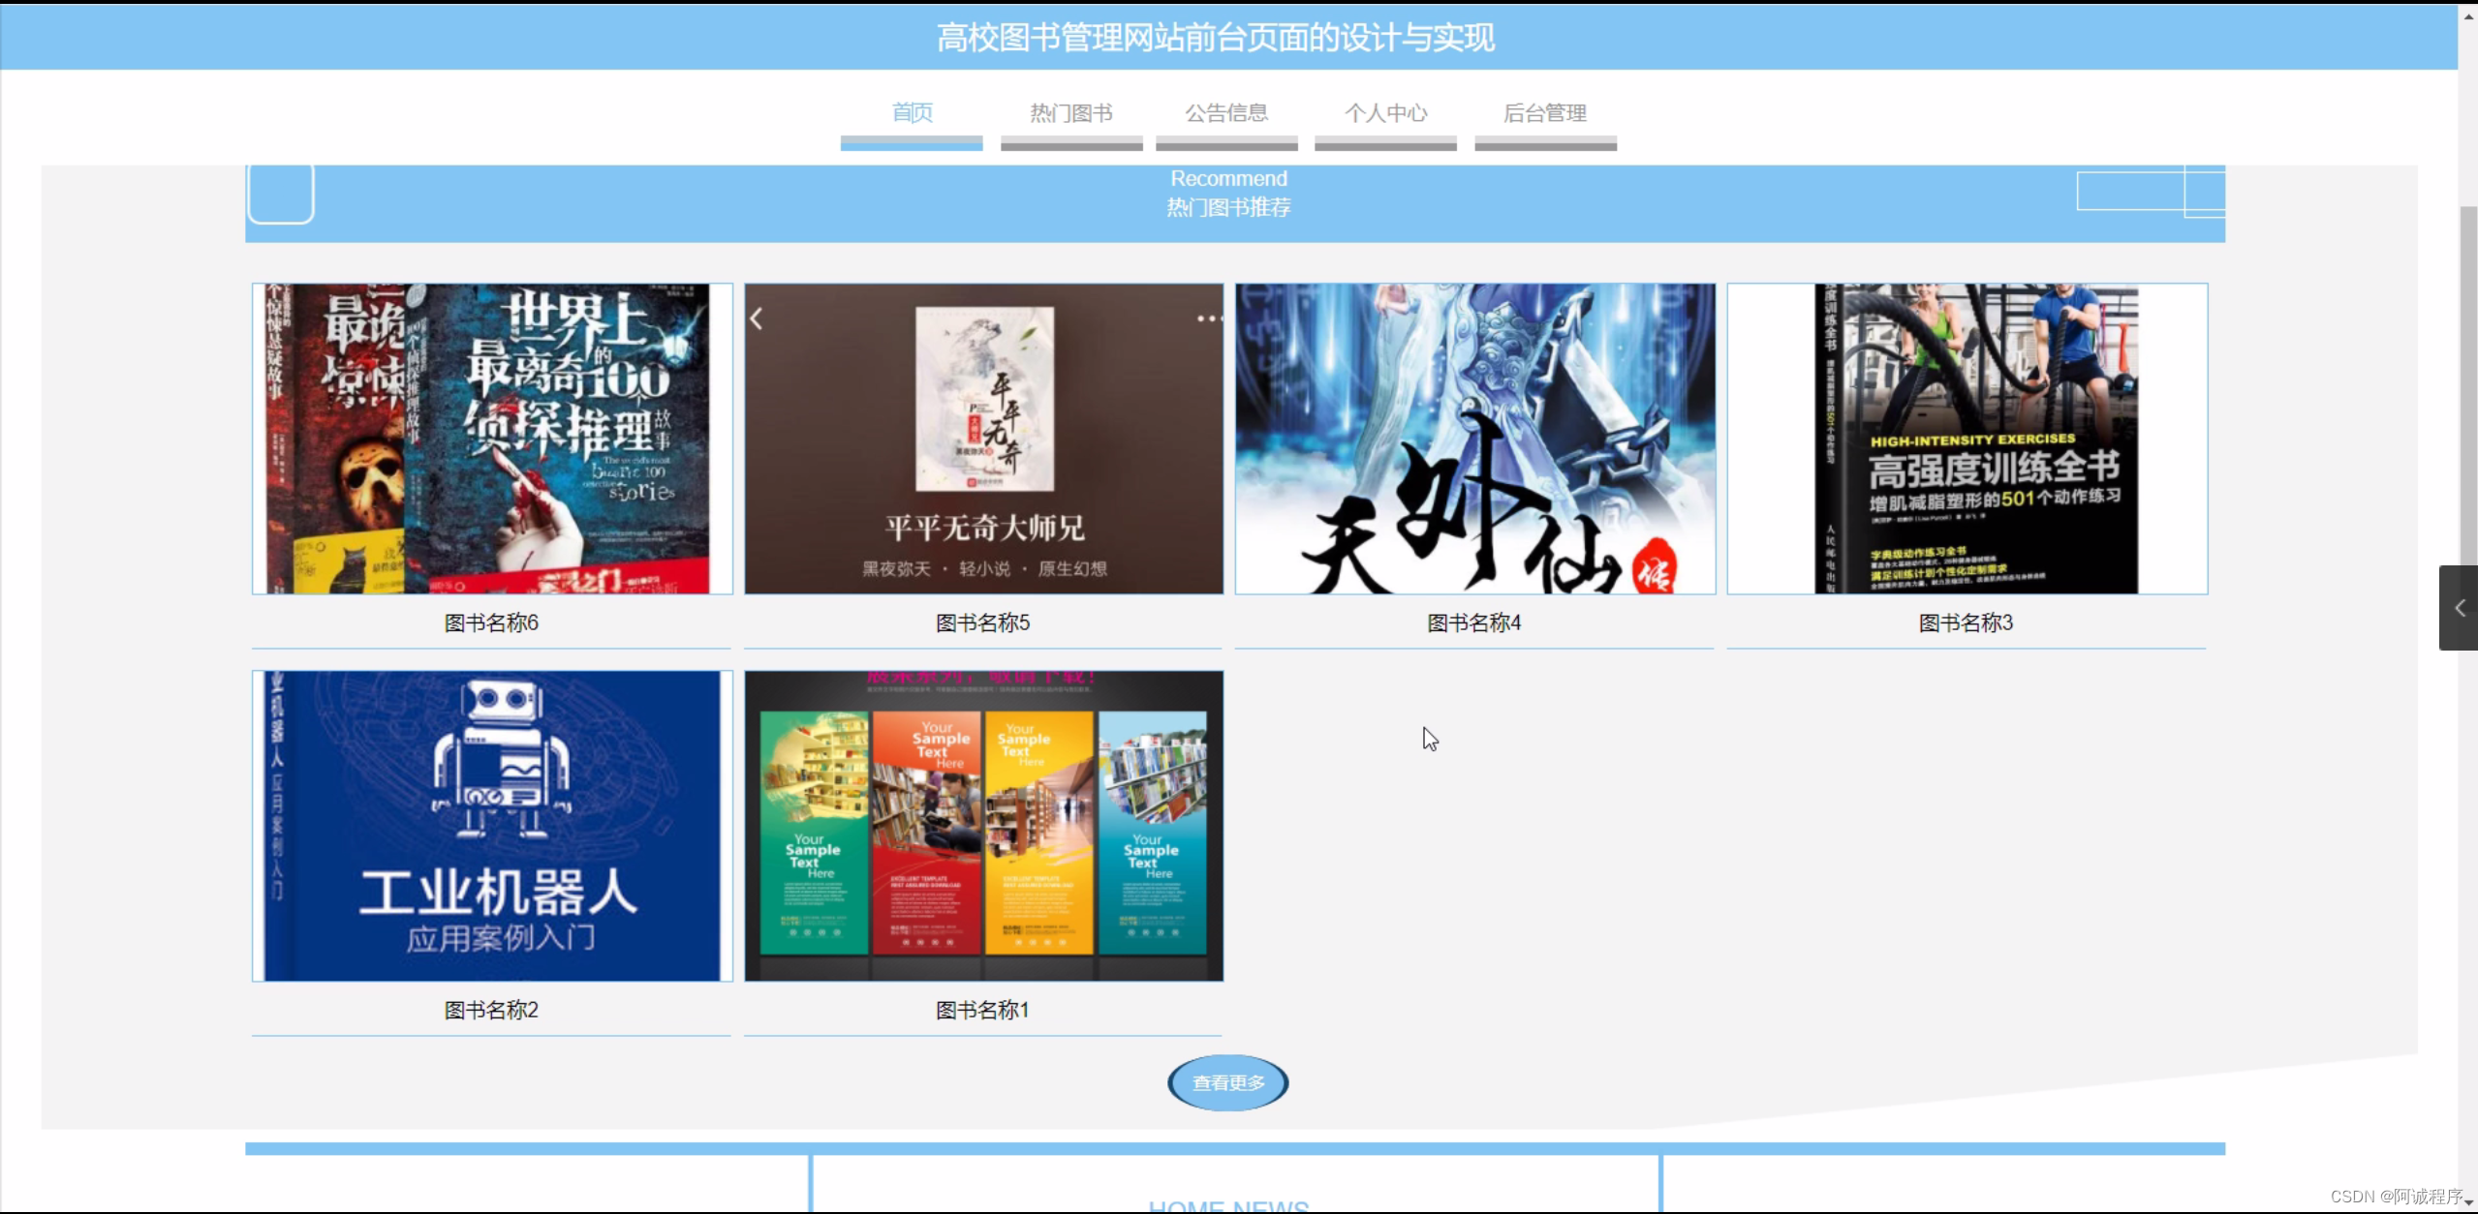Select the 首页 navigation item
The height and width of the screenshot is (1214, 2478).
[x=911, y=113]
